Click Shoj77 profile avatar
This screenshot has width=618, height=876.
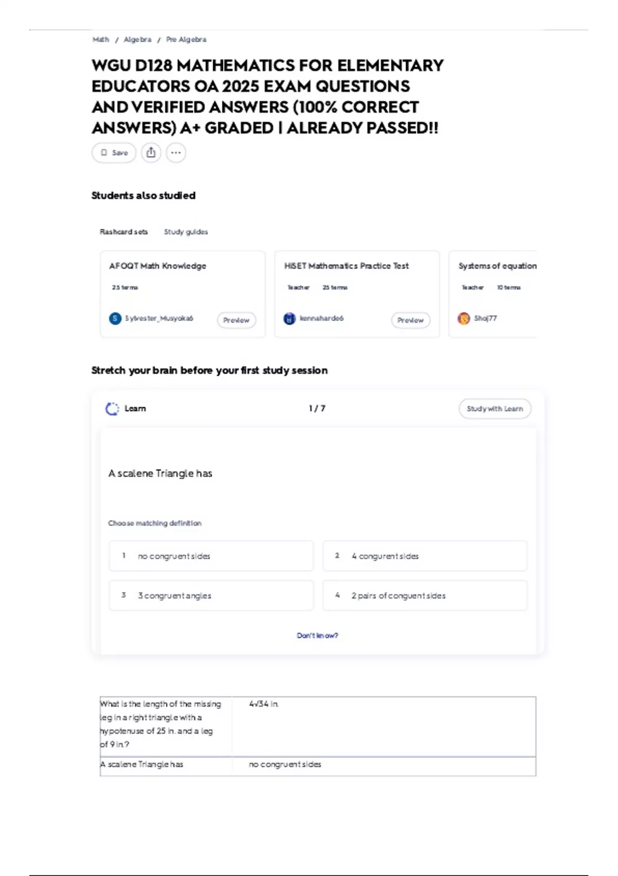[x=464, y=318]
